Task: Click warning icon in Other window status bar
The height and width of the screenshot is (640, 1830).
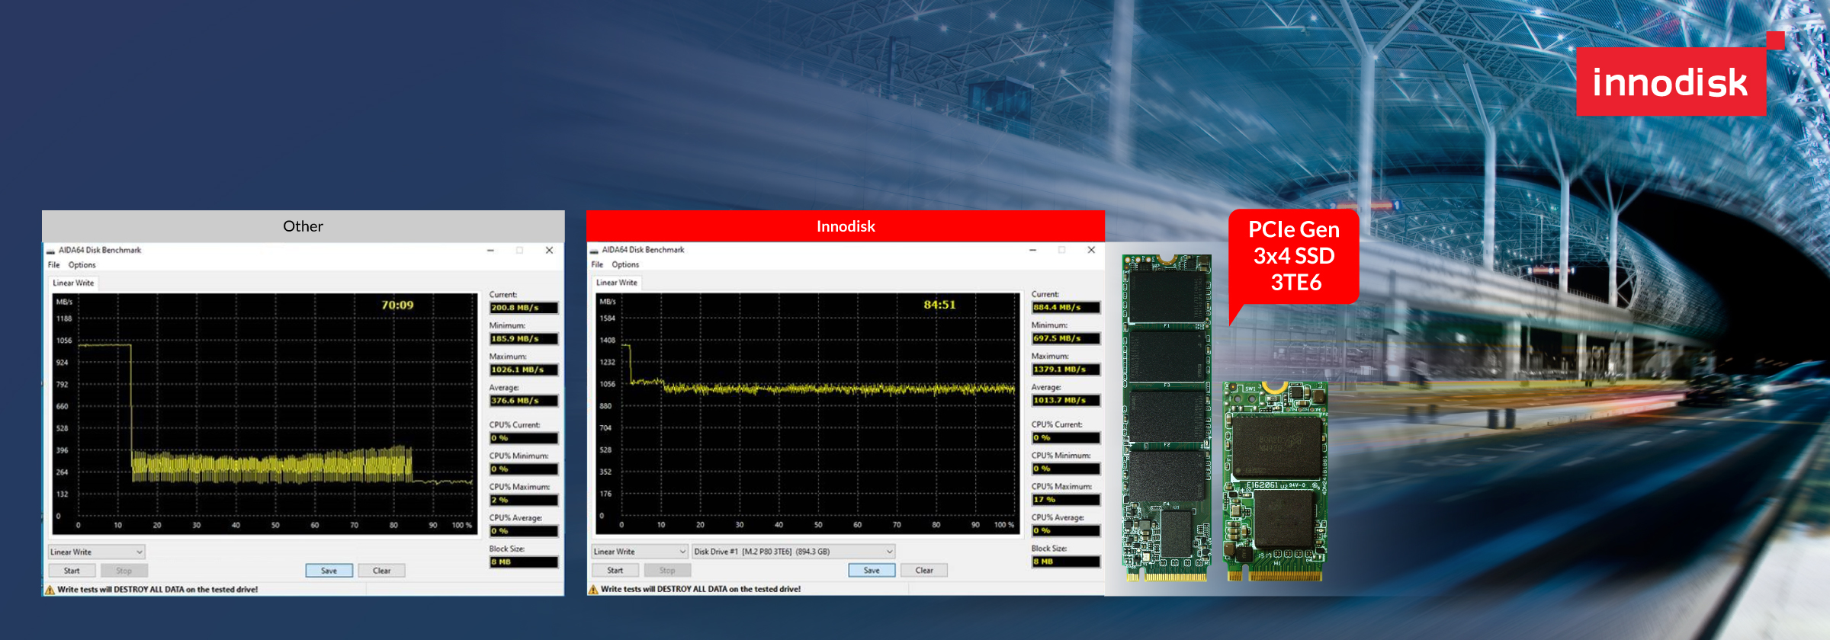Action: [50, 590]
